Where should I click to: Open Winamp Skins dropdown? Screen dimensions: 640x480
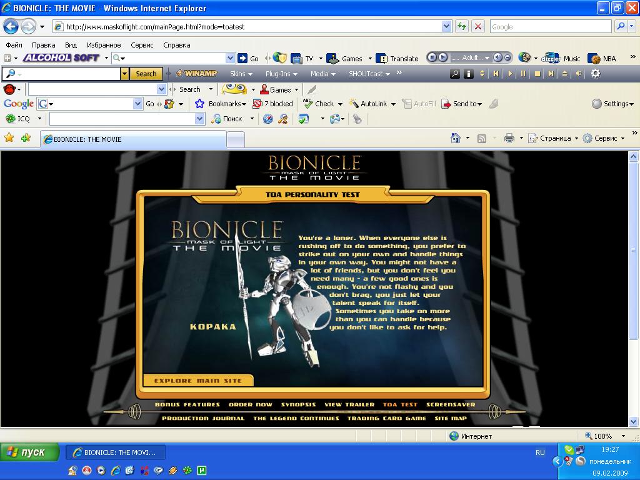tap(241, 74)
